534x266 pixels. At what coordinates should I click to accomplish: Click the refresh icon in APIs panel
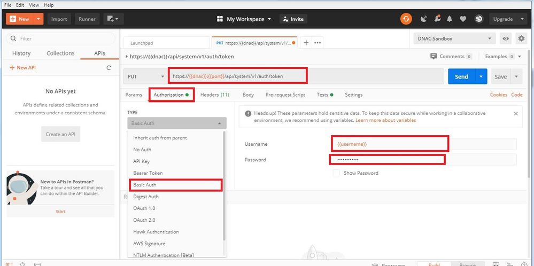(x=109, y=68)
